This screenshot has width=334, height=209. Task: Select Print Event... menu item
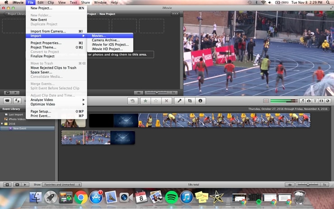click(56, 116)
